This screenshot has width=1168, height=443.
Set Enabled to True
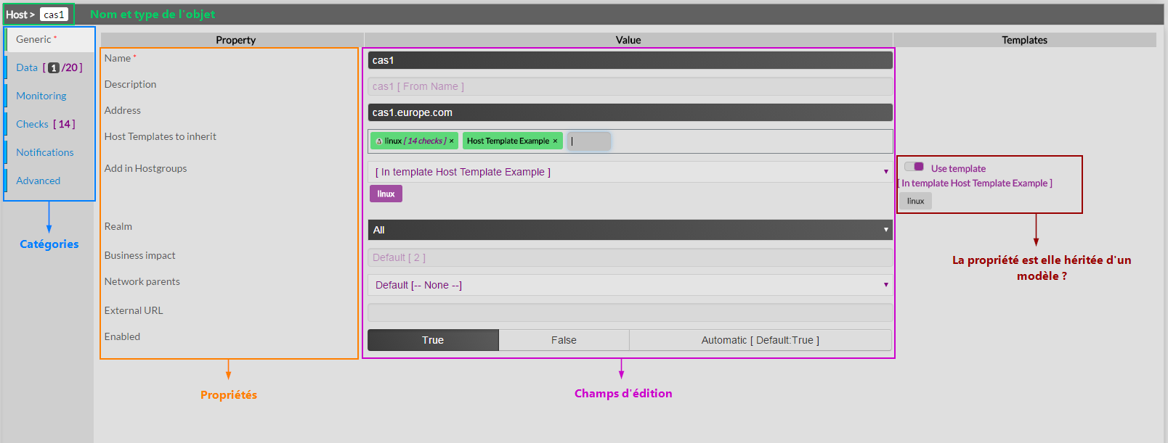[x=433, y=340]
